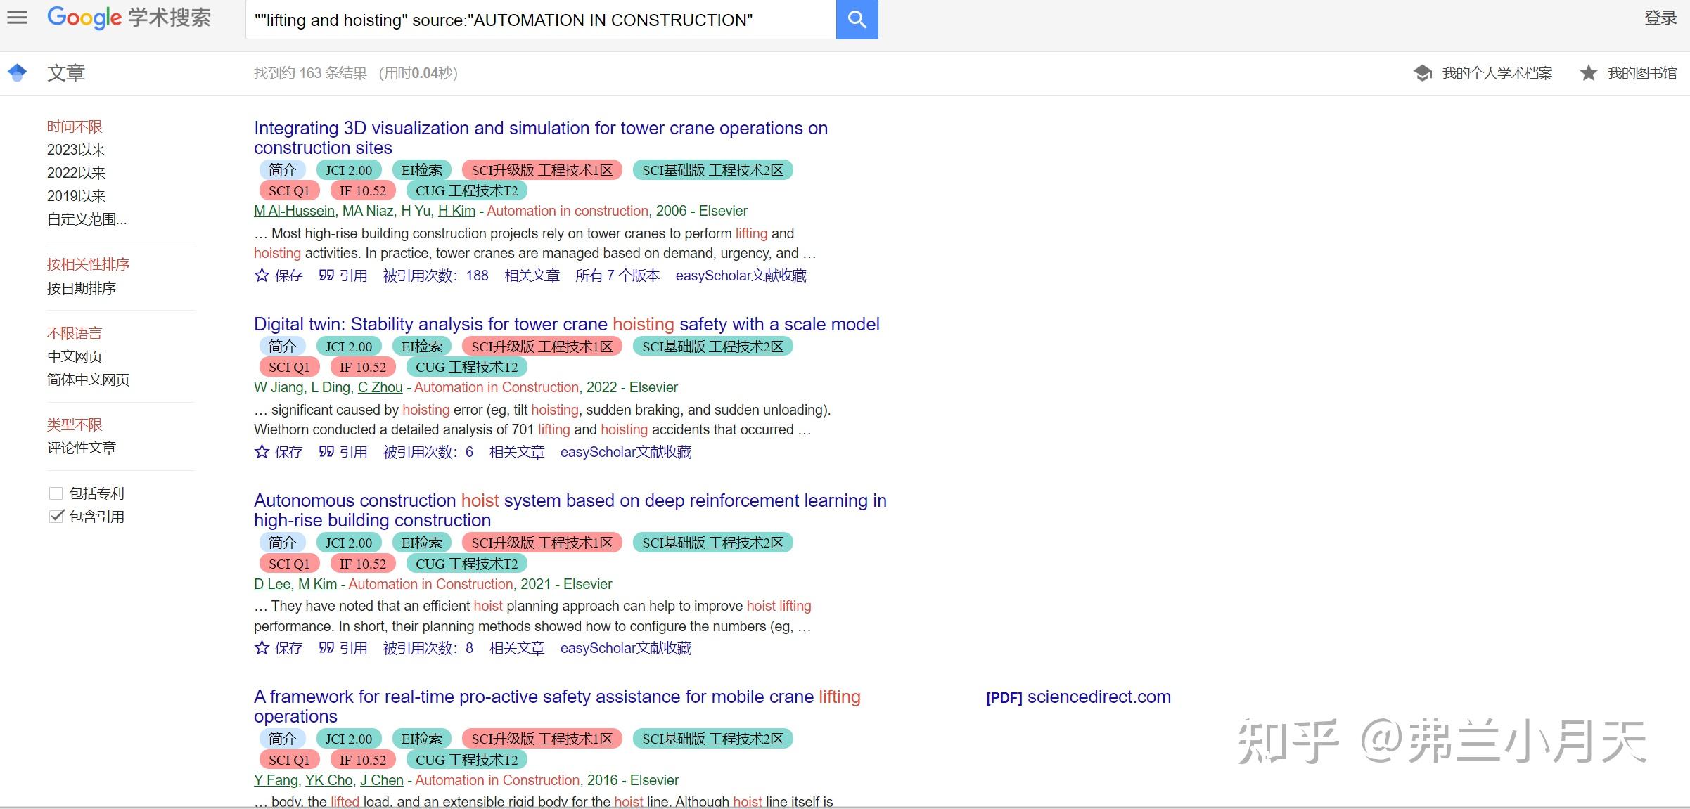Image resolution: width=1690 pixels, height=809 pixels.
Task: Select the 不限语言 language filter
Action: pos(75,333)
